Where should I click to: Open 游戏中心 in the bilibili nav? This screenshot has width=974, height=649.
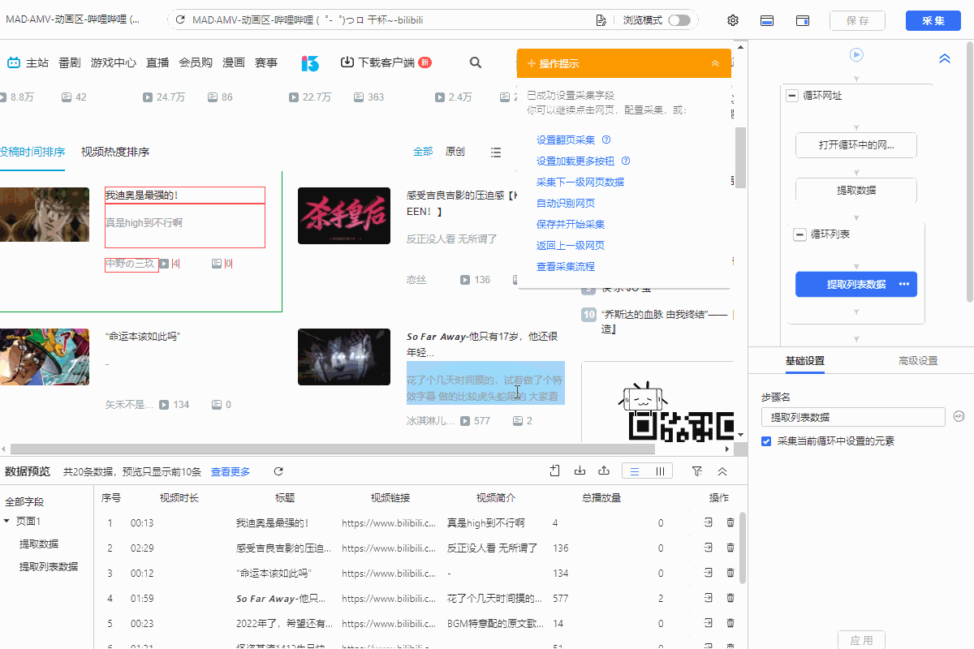(x=114, y=62)
